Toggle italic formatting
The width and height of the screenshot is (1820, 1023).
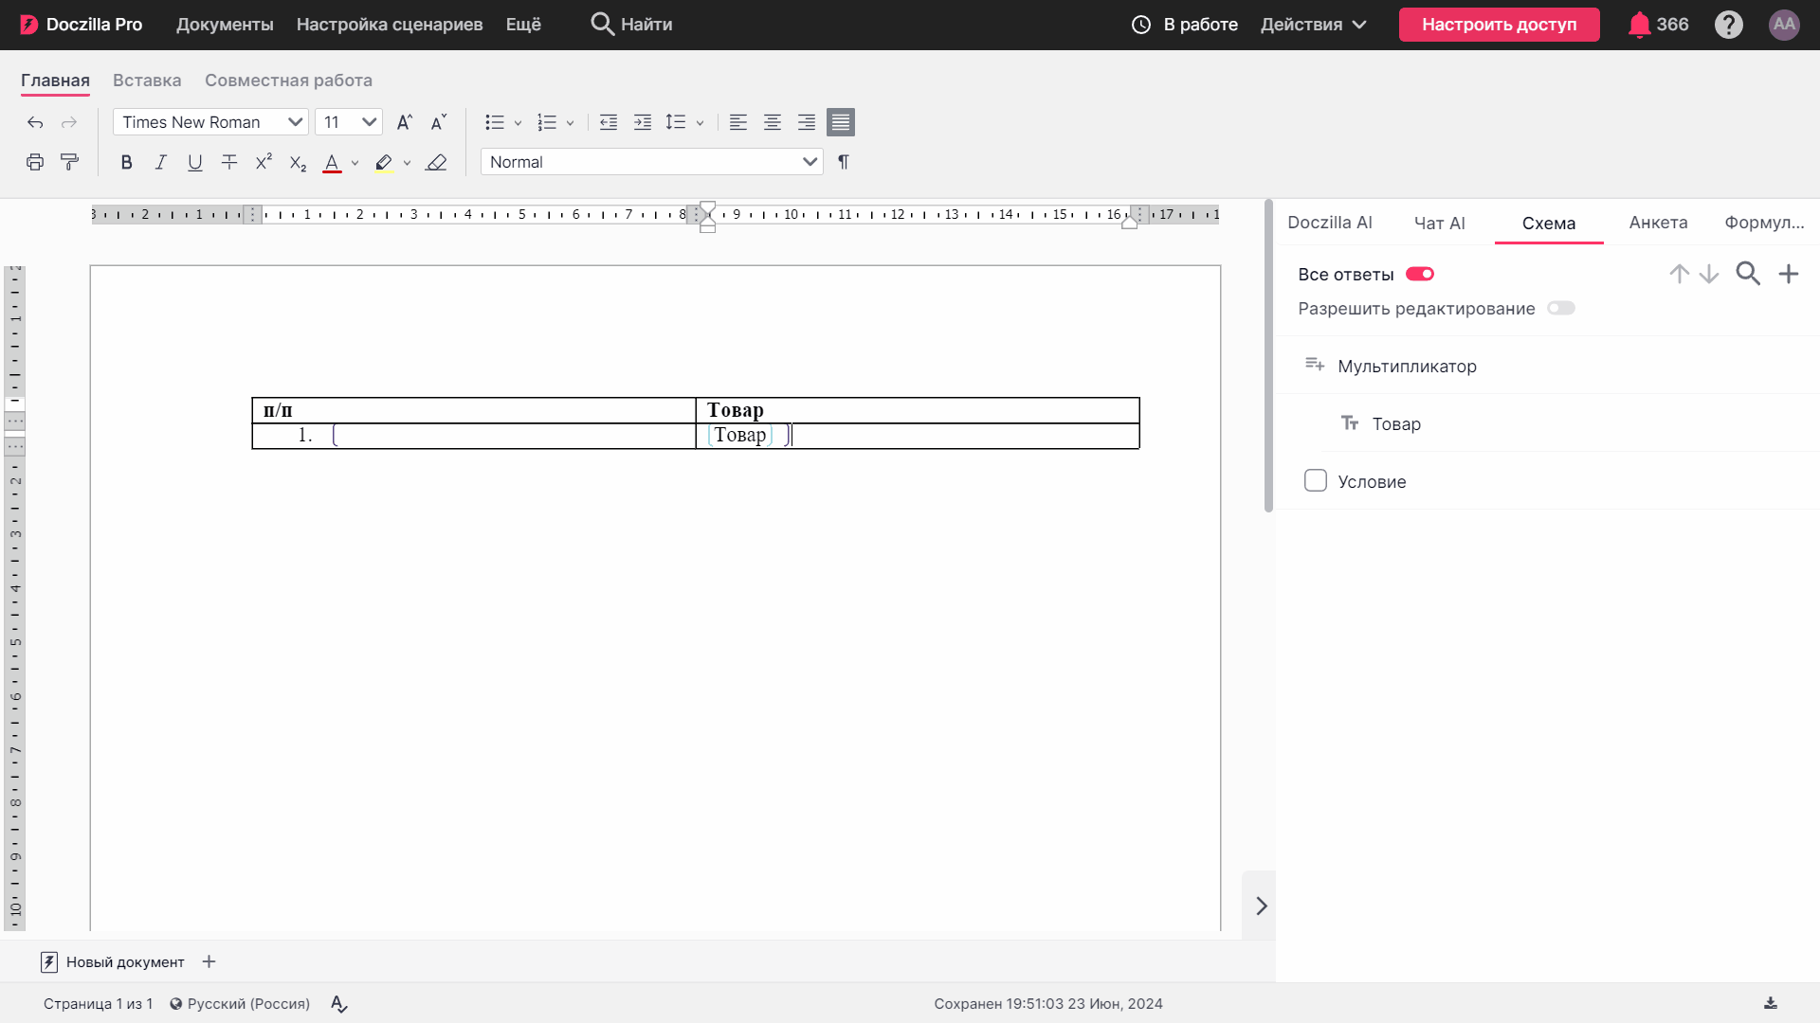[x=160, y=162]
